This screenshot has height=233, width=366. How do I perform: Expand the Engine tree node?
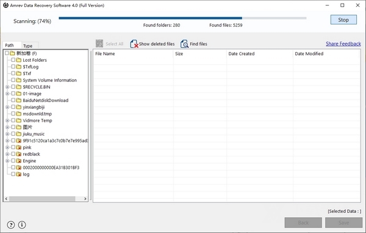coord(7,161)
